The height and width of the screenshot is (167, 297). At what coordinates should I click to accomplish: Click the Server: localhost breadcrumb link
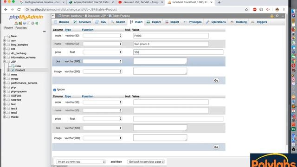pos(71,16)
